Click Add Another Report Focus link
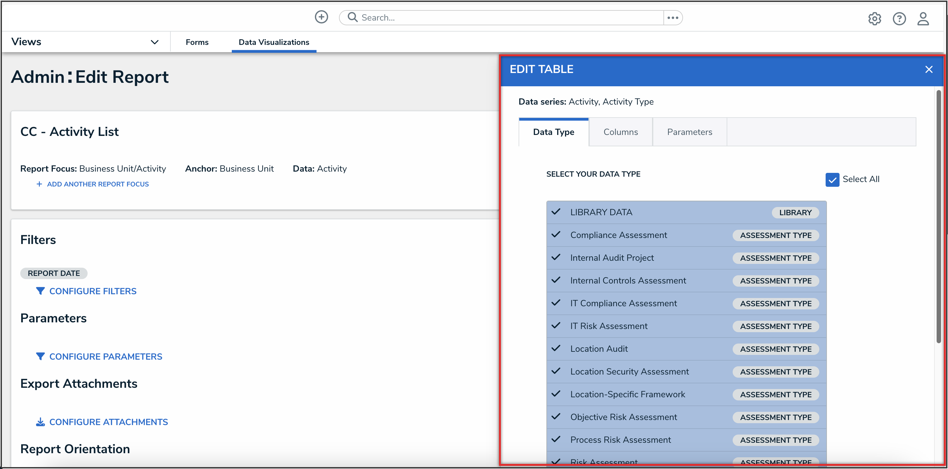Image resolution: width=948 pixels, height=469 pixels. (x=97, y=184)
